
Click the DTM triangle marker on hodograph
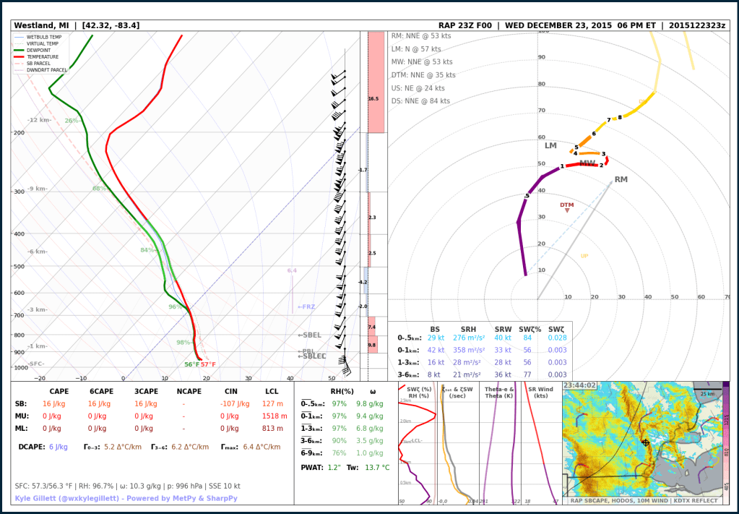(567, 210)
